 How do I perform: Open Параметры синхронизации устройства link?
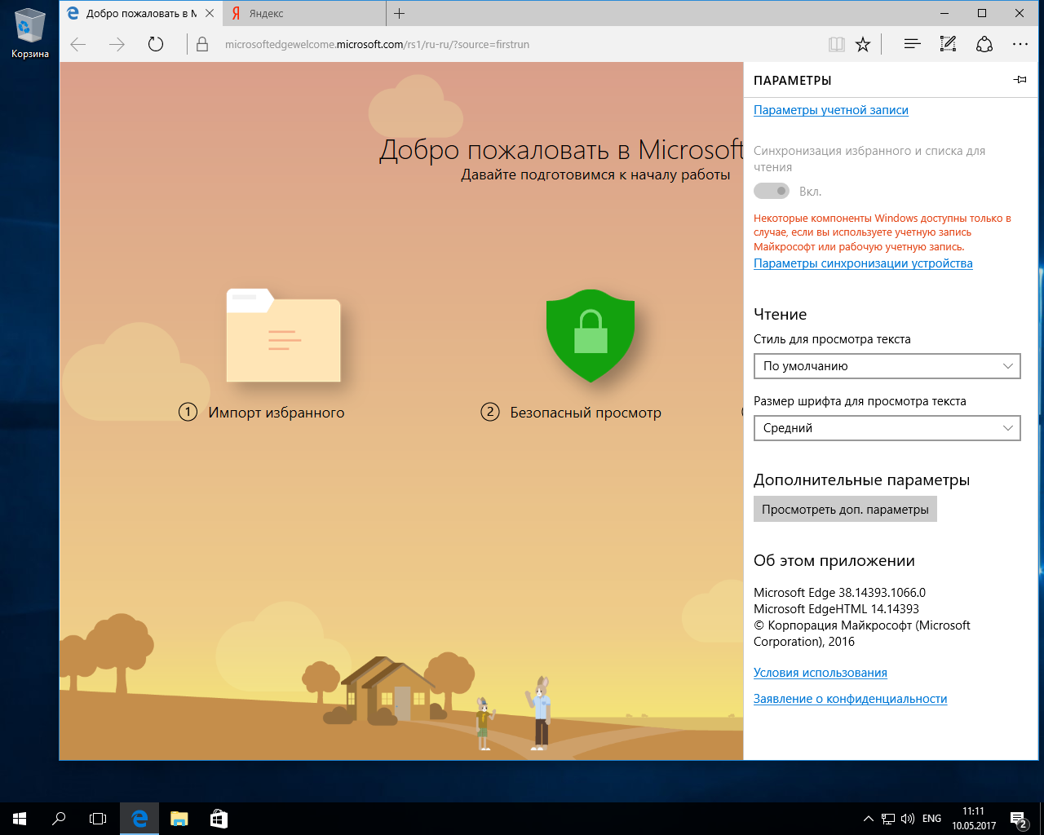[x=863, y=263]
